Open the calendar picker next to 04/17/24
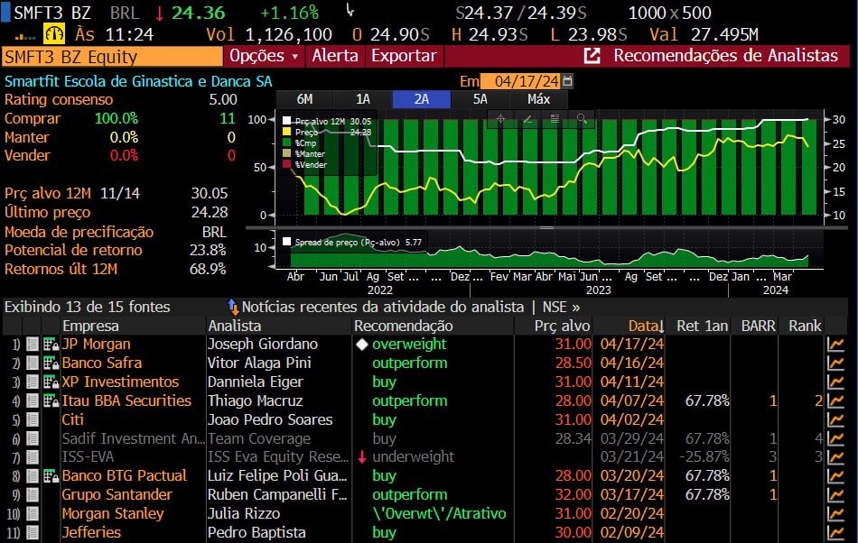 (568, 81)
